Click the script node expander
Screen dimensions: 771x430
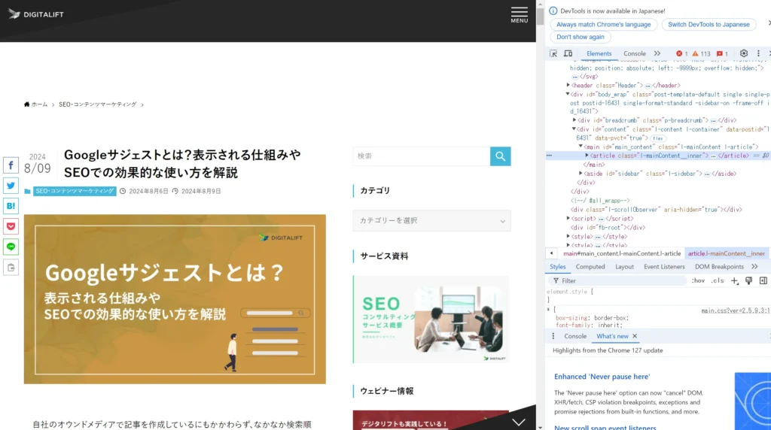click(568, 218)
